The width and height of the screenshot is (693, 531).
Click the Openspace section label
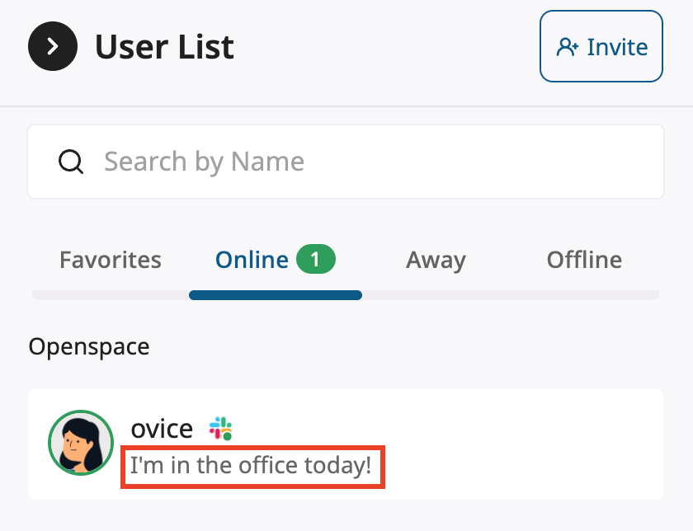[89, 347]
